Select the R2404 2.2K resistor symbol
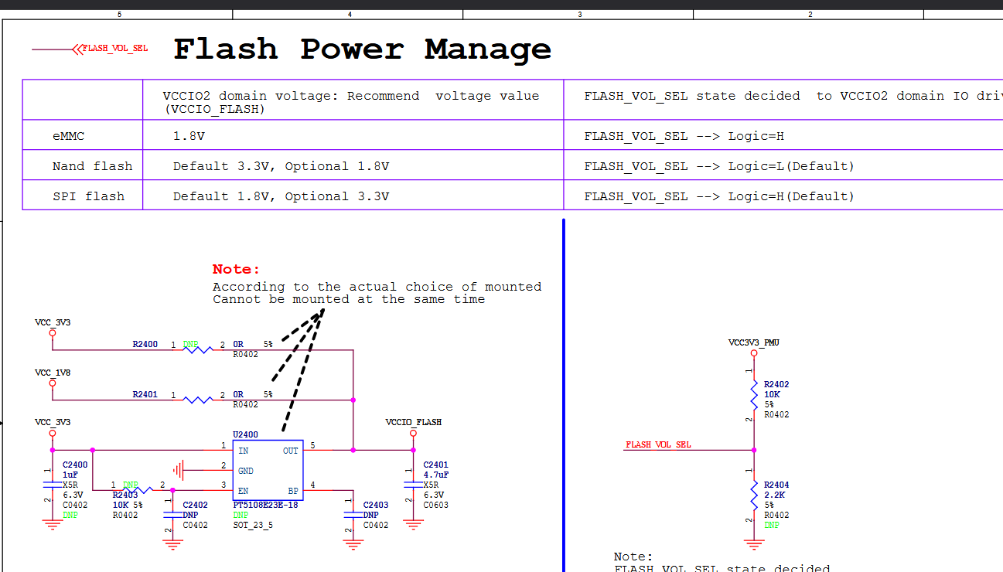The height and width of the screenshot is (572, 1003). [754, 495]
